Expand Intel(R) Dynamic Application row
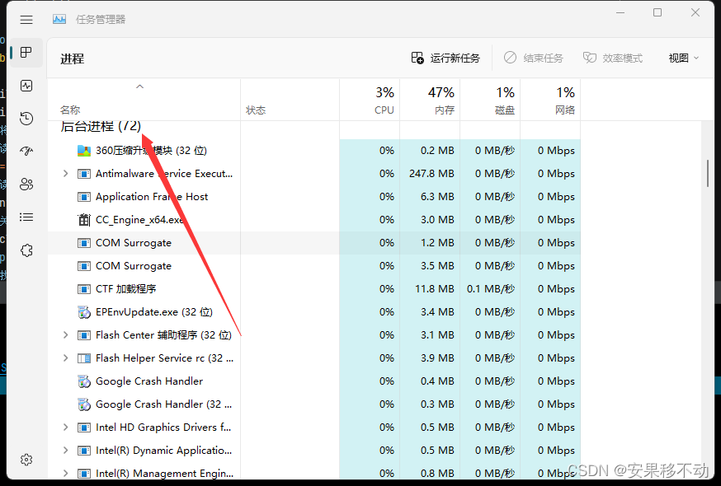The image size is (721, 486). pos(65,451)
